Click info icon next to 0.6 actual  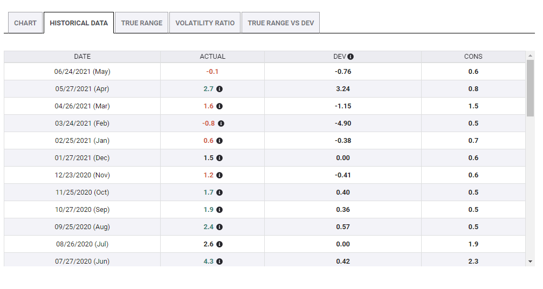coord(220,141)
